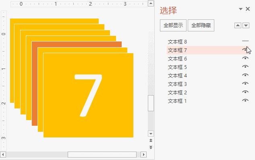Image resolution: width=255 pixels, height=160 pixels.
Task: Select the front yellow box showing 7
Action: click(88, 95)
